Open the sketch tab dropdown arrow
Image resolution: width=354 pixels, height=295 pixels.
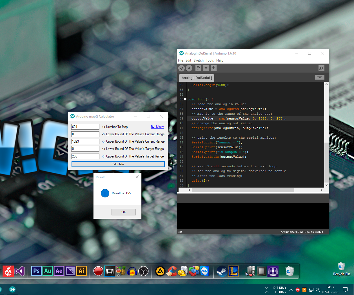(320, 77)
